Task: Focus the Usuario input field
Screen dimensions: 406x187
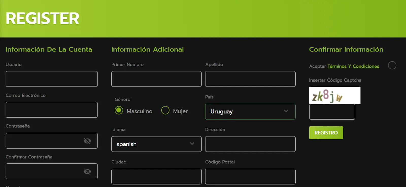Action: [x=52, y=79]
